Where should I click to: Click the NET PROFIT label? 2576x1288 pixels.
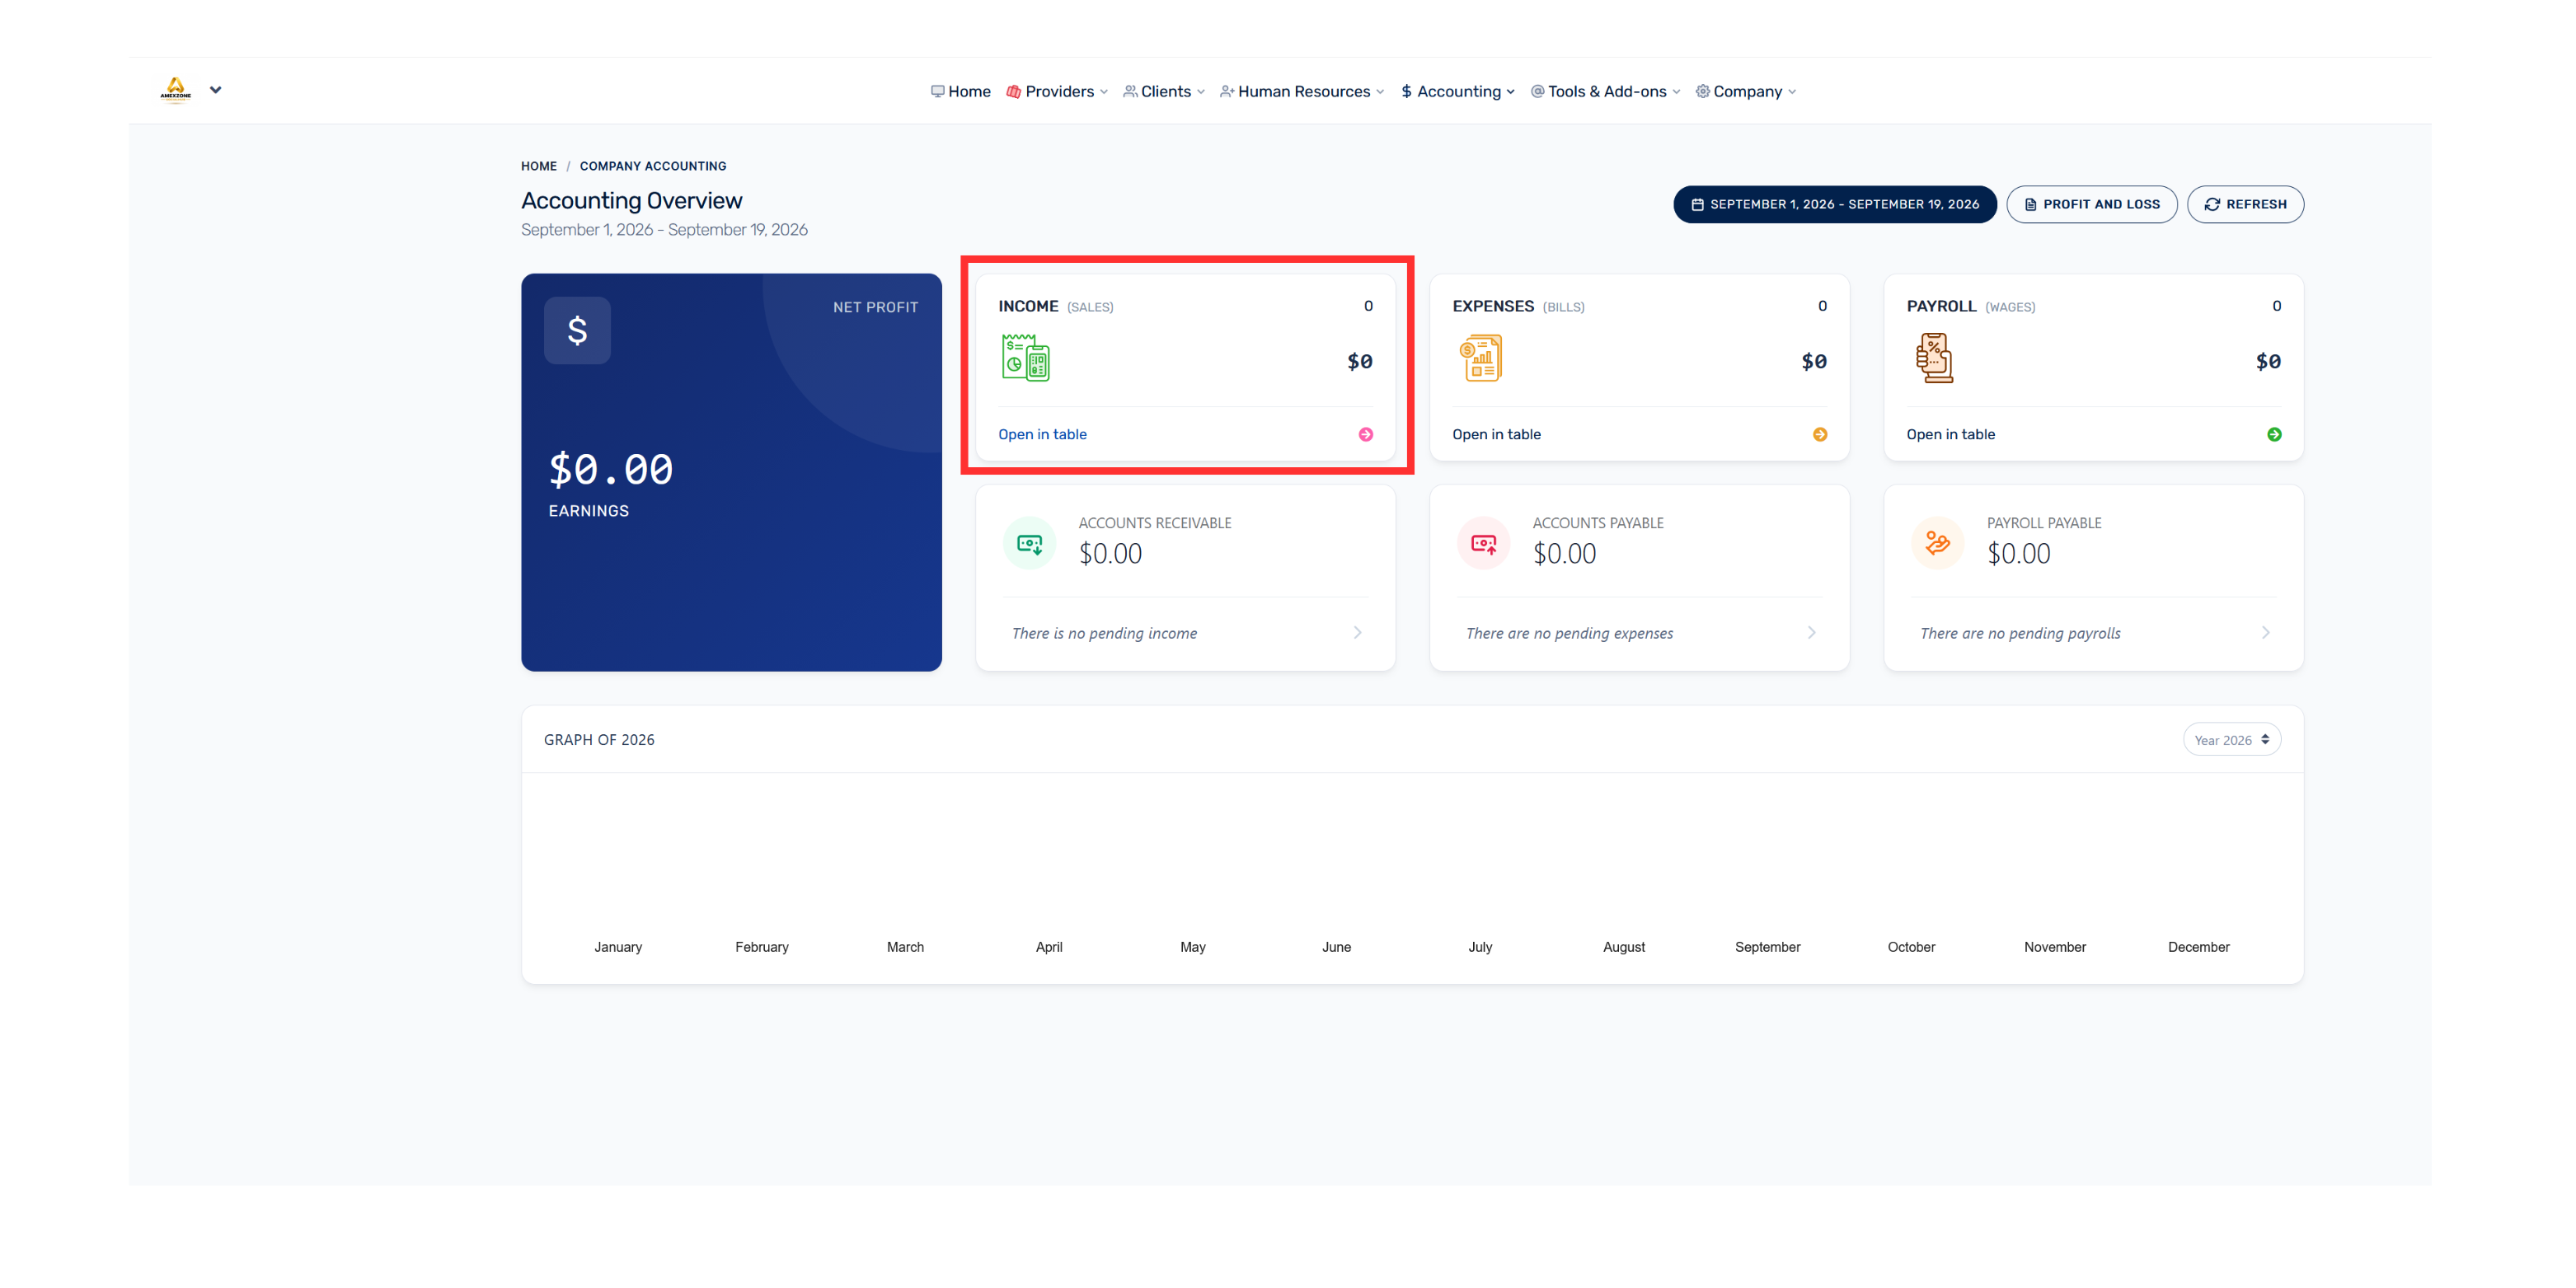(x=875, y=308)
